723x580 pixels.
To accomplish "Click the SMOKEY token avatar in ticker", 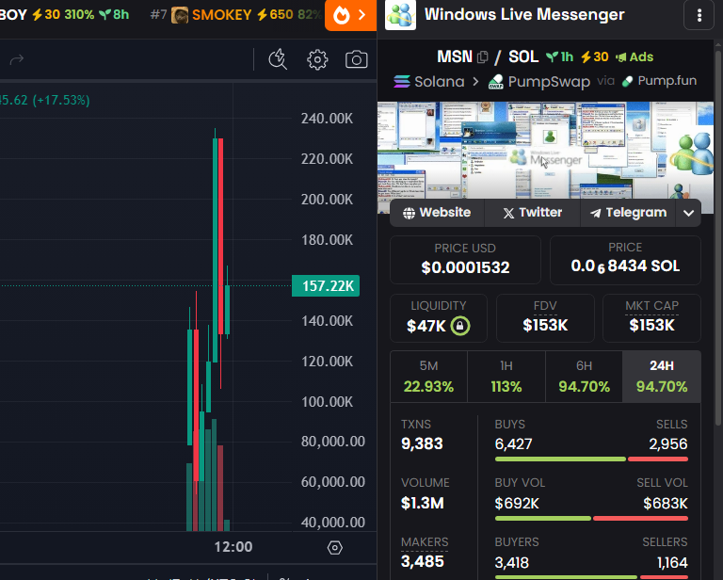I will tap(180, 15).
